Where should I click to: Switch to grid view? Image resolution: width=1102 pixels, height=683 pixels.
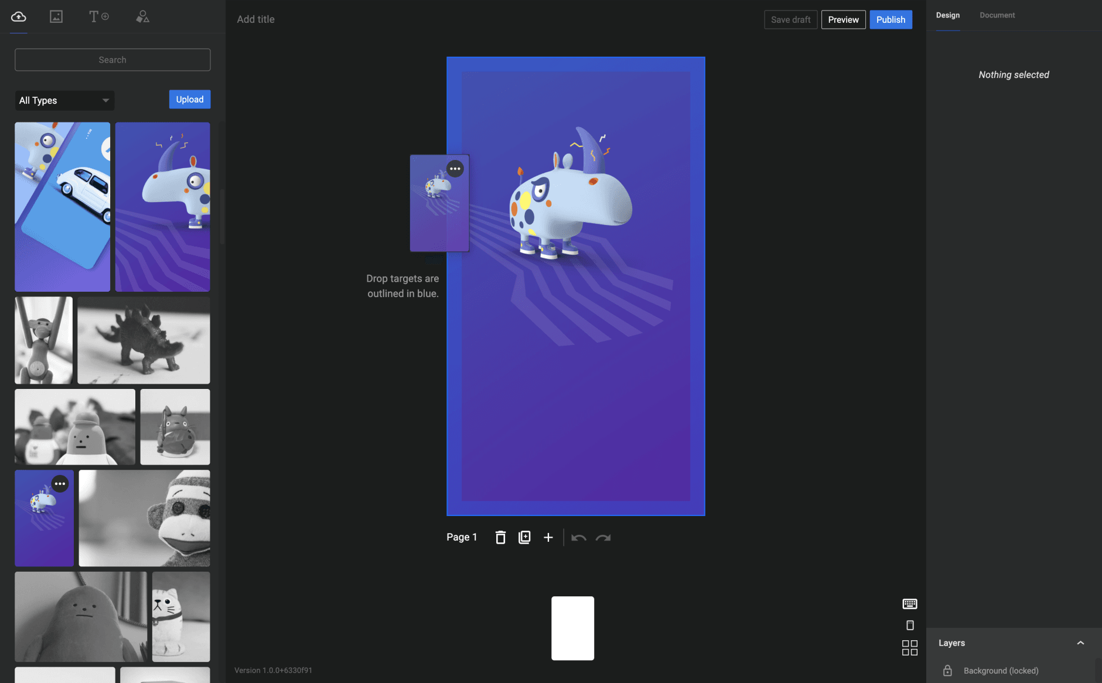tap(909, 647)
